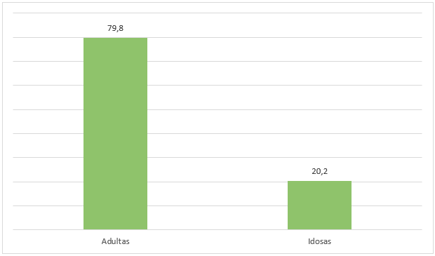Screen dimensions: 435x256
Task: Select the Idosas category axis label
Action: 320,241
